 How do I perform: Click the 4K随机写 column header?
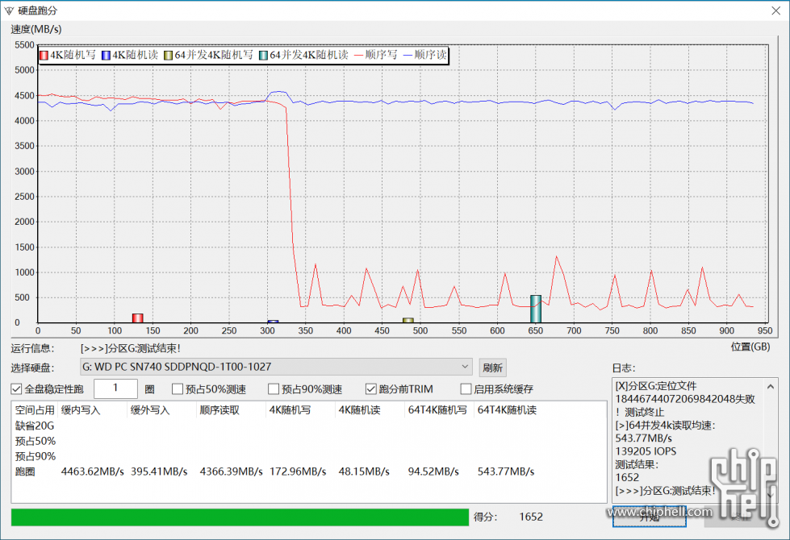pyautogui.click(x=300, y=410)
